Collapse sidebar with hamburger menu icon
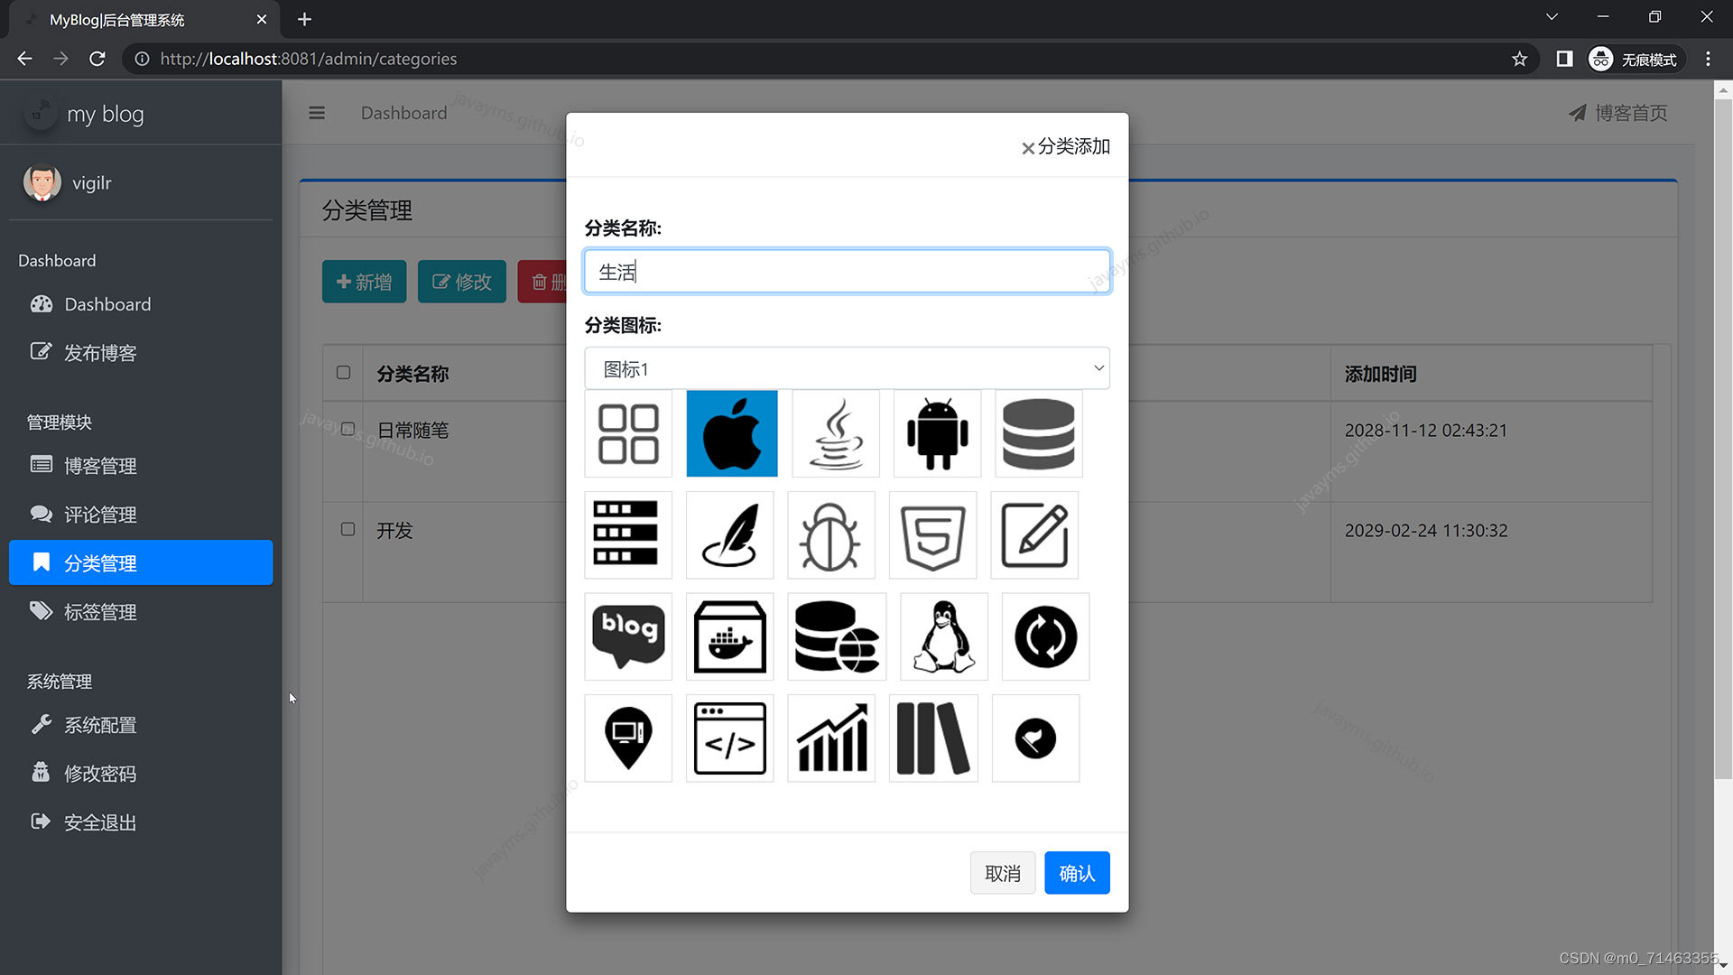 click(317, 113)
